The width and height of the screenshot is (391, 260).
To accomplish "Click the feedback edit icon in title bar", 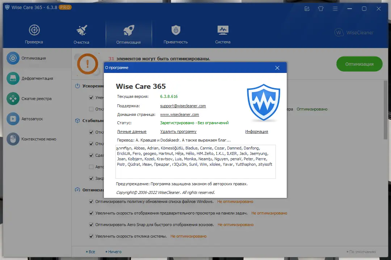I will pos(307,9).
